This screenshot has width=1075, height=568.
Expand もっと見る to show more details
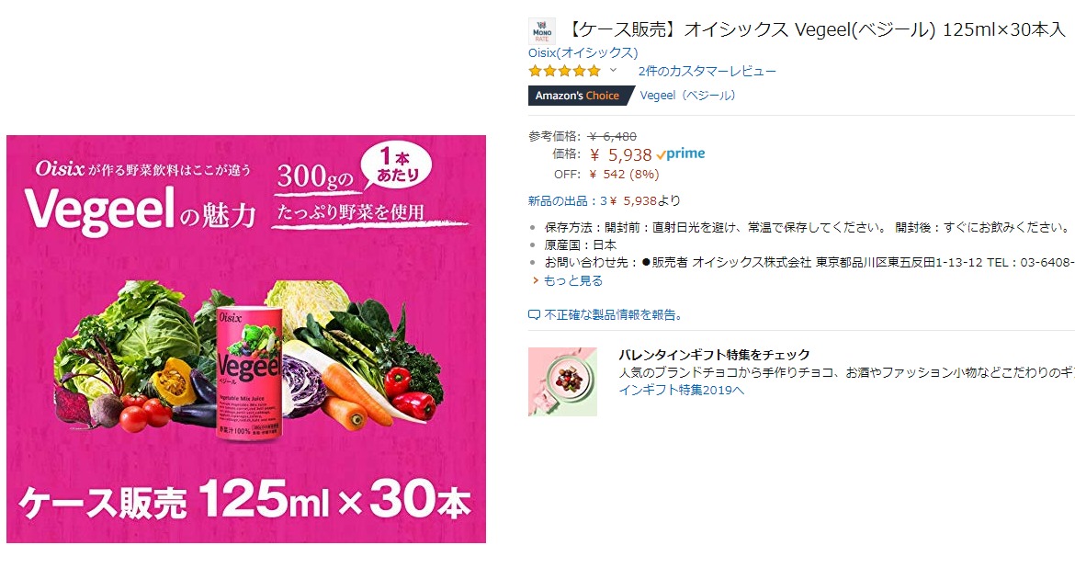point(573,280)
